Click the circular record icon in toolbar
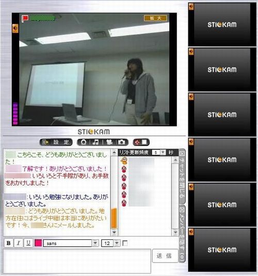This screenshot has width=258, height=276. [x=84, y=142]
